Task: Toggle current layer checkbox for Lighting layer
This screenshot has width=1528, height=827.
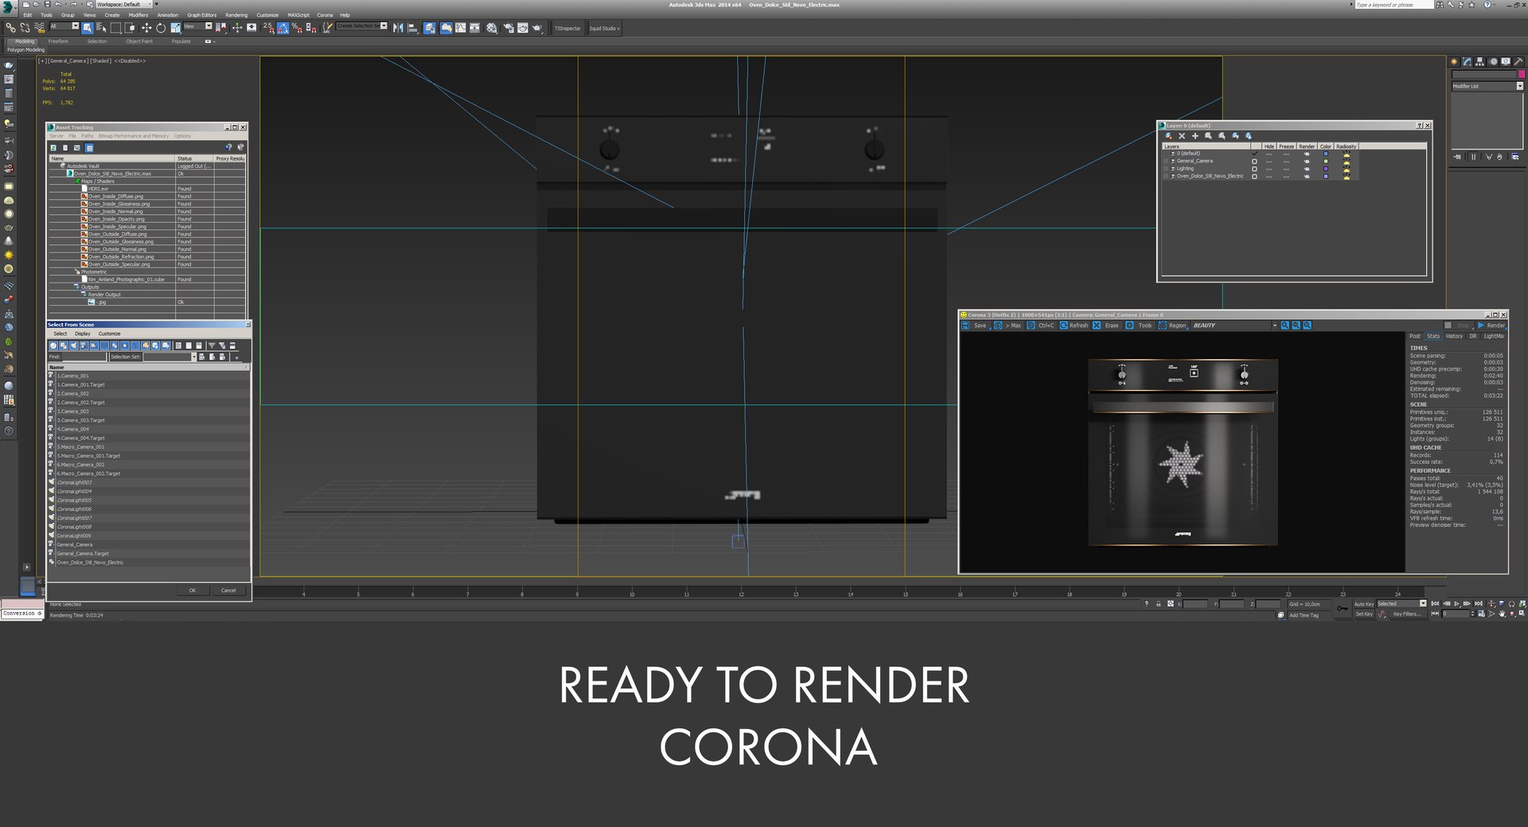Action: (1254, 169)
